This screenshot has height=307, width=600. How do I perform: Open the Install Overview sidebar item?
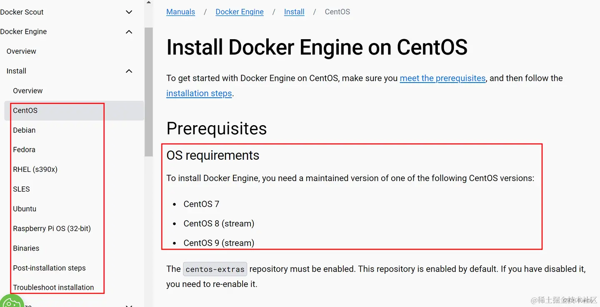click(x=27, y=91)
